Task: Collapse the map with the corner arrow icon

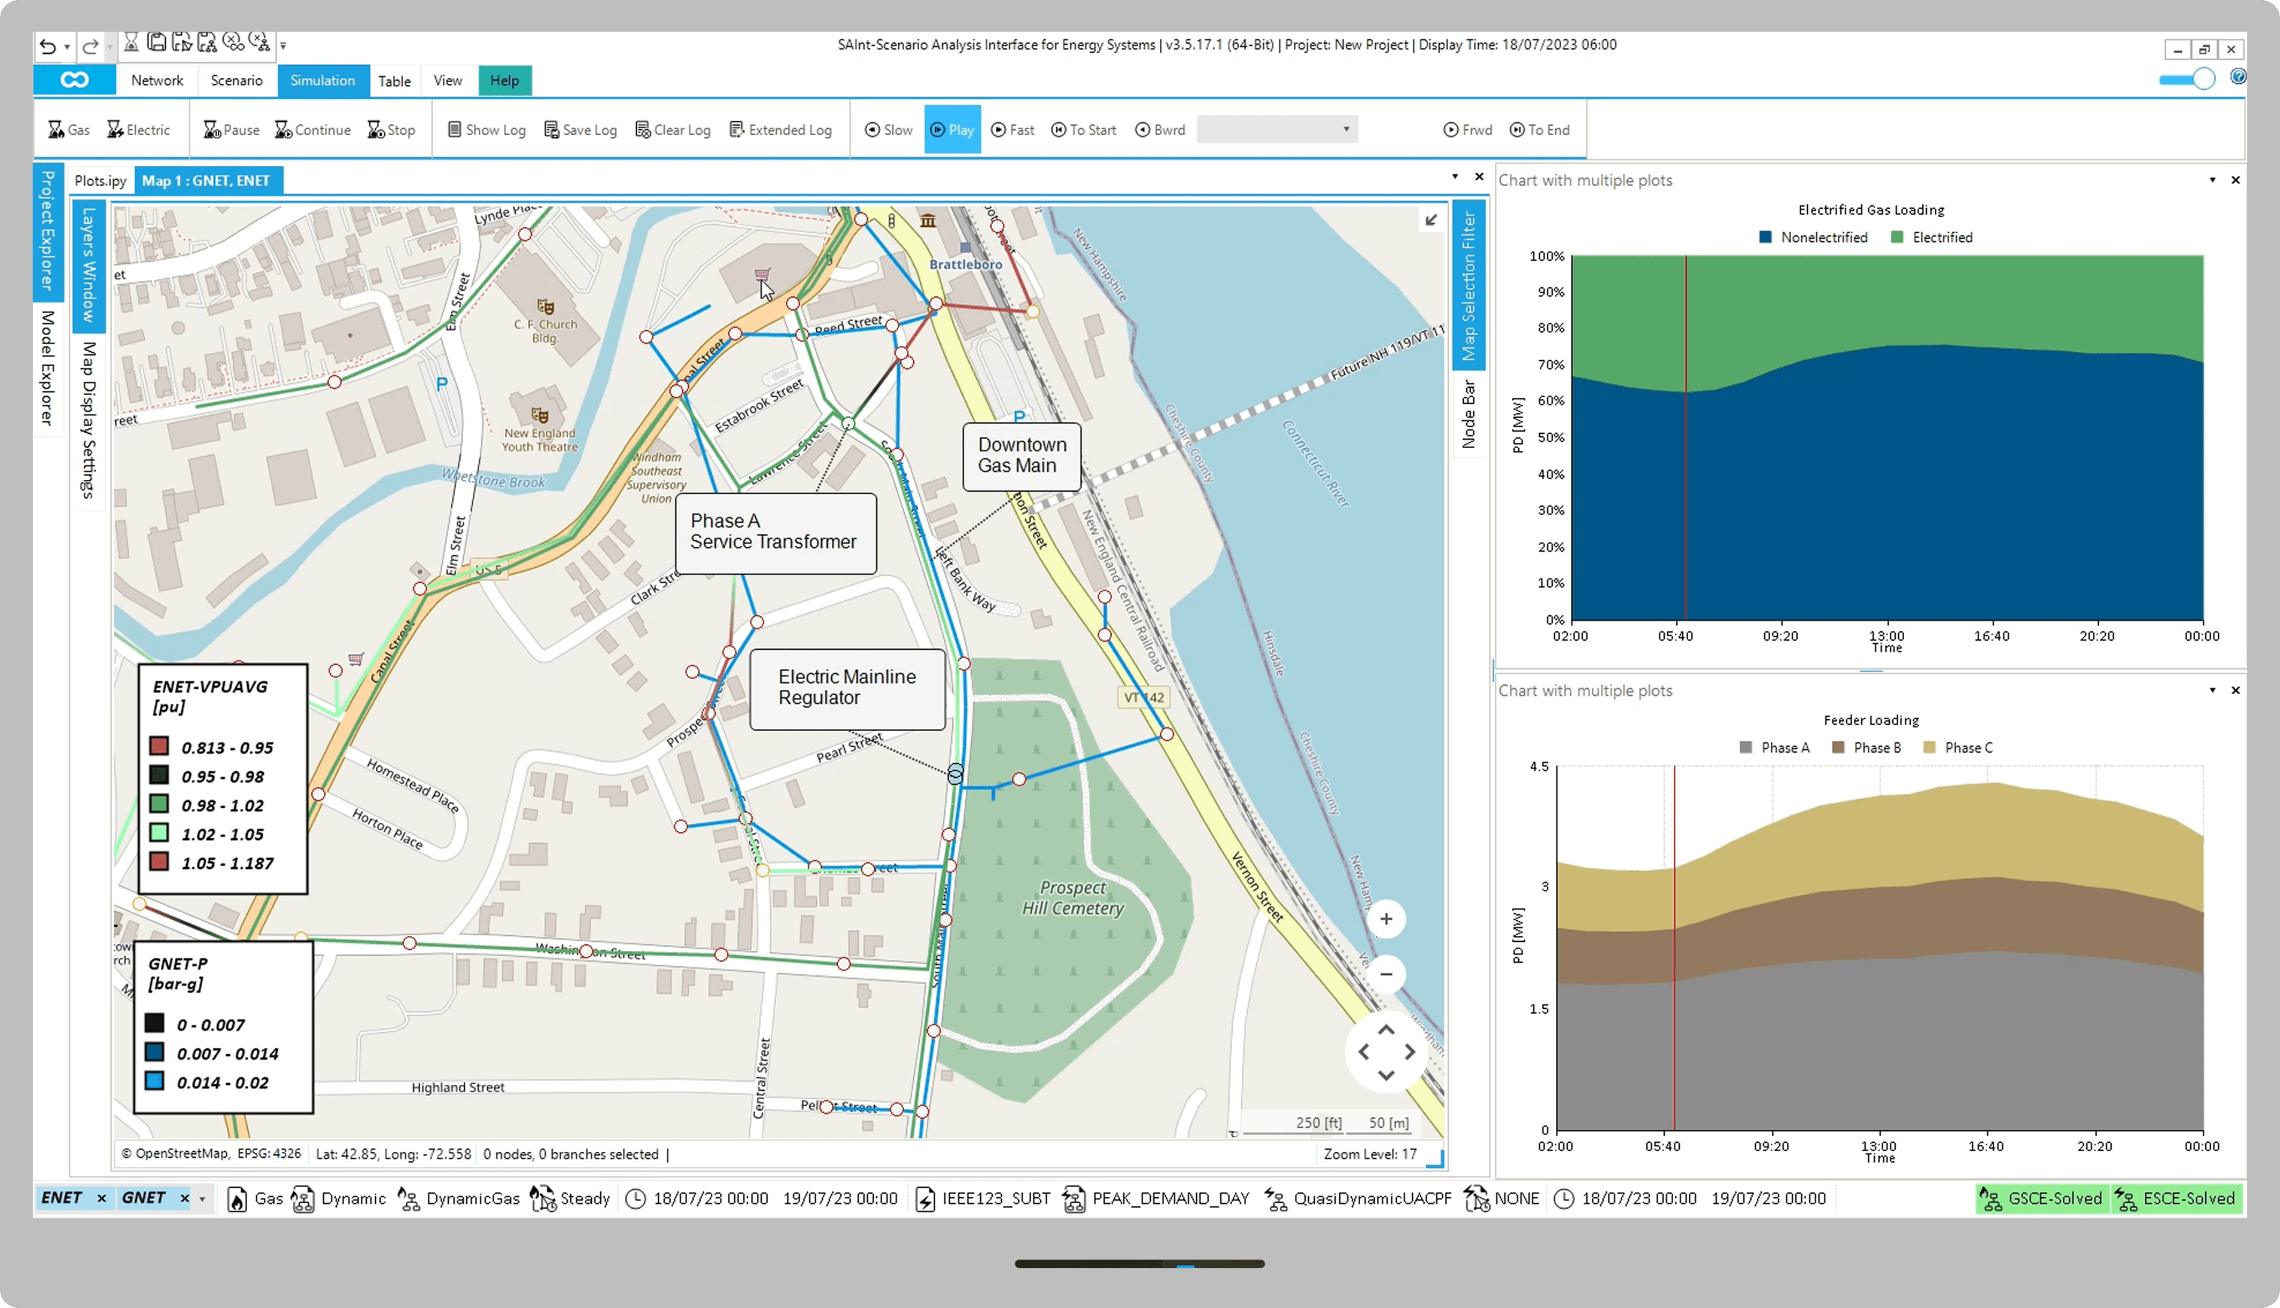Action: tap(1430, 220)
